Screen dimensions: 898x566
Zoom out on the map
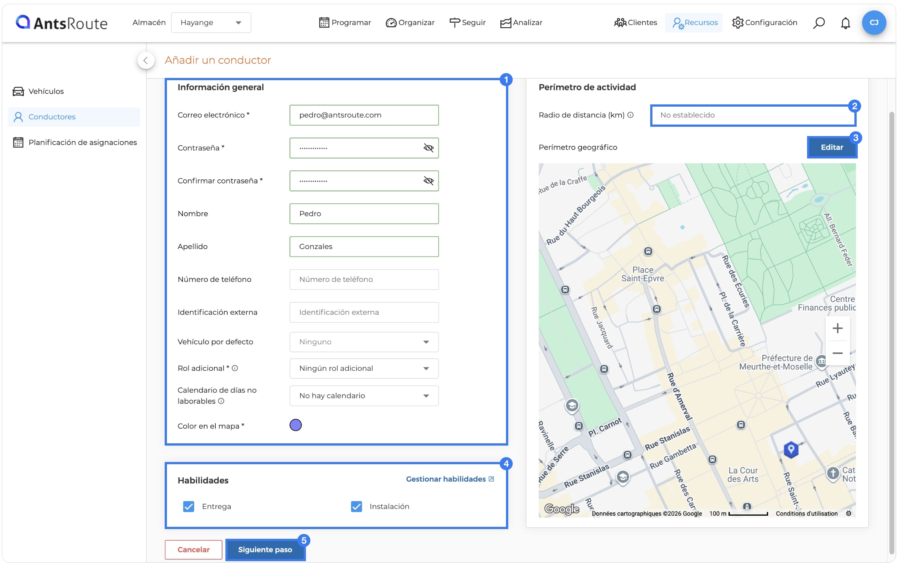838,353
